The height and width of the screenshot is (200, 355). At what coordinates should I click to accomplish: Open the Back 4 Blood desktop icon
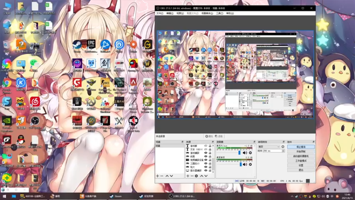point(133,121)
